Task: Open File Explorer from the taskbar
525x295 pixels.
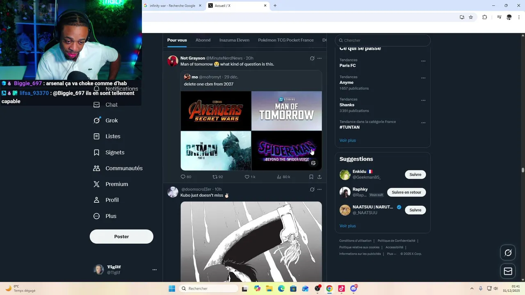Action: 269,288
